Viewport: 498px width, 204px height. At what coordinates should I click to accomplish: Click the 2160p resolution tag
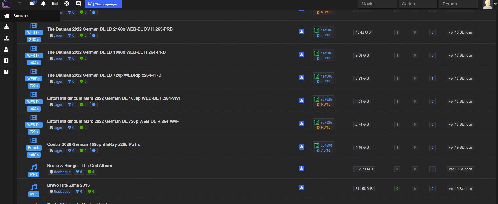(34, 40)
